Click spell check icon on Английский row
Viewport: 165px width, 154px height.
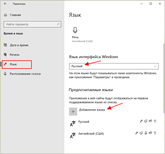pos(155,133)
